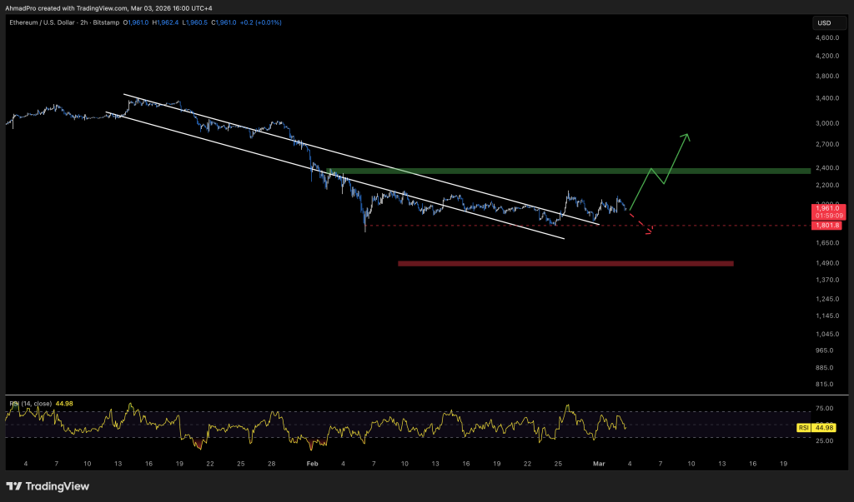Image resolution: width=854 pixels, height=502 pixels.
Task: Select the upper white channel trendline
Action: 334,150
